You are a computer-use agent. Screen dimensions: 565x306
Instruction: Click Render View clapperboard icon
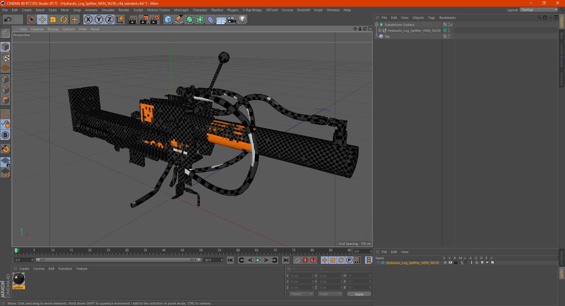pos(133,20)
